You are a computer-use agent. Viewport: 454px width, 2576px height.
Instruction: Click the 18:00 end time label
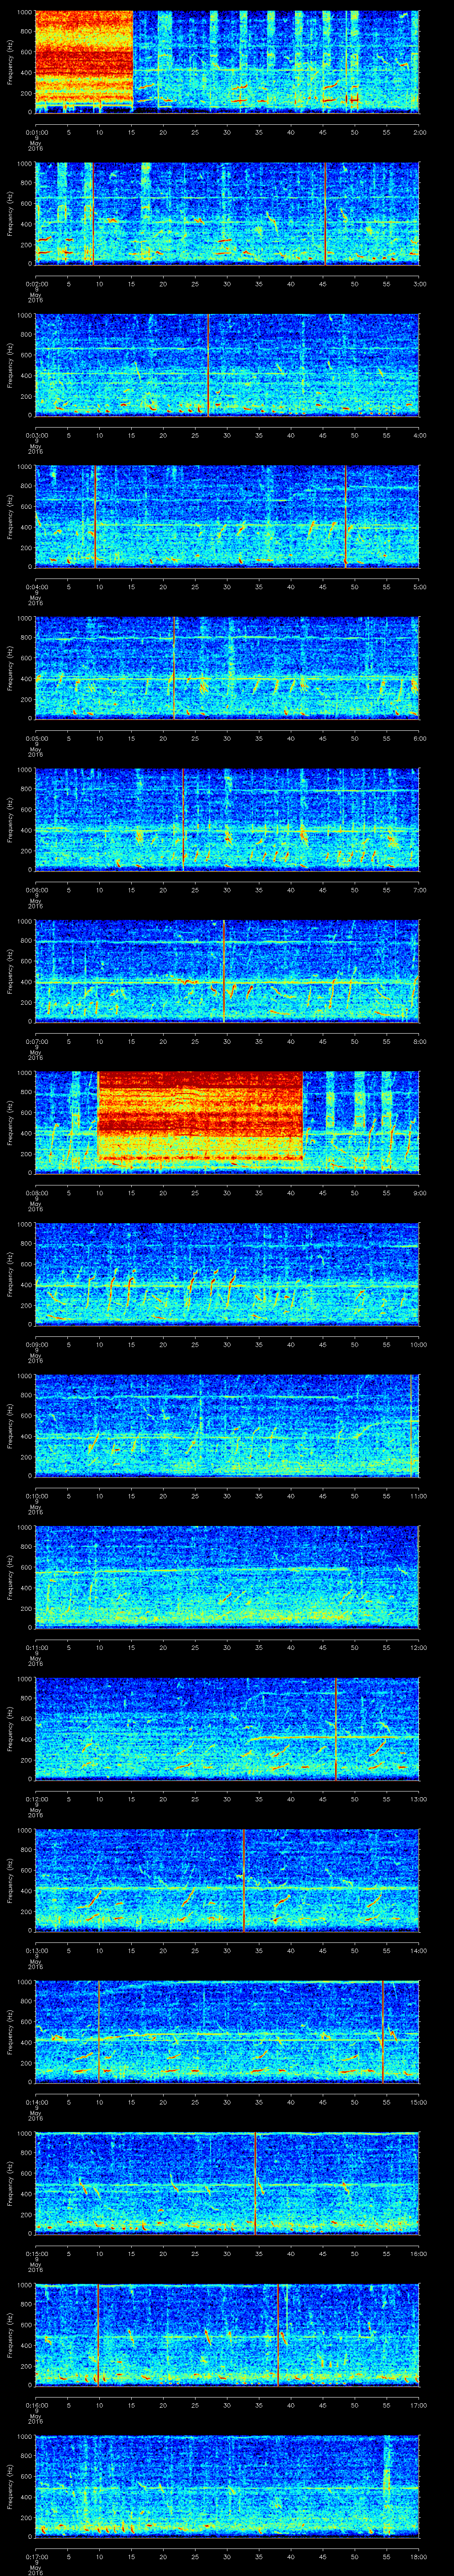(418, 2556)
